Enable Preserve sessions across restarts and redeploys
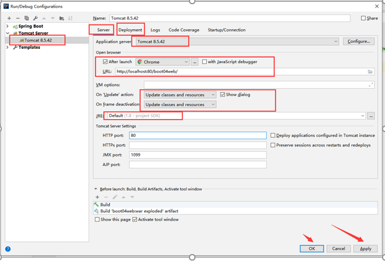 (x=273, y=145)
